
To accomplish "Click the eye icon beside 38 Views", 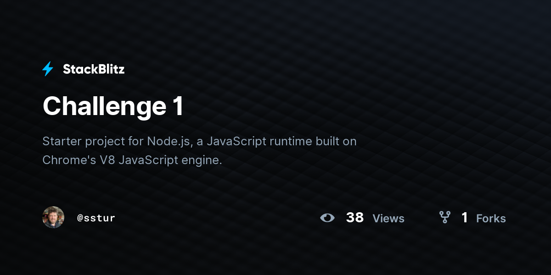I will coord(327,218).
